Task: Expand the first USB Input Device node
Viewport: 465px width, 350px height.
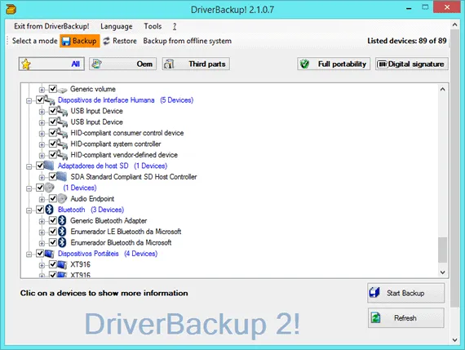Action: pos(42,112)
